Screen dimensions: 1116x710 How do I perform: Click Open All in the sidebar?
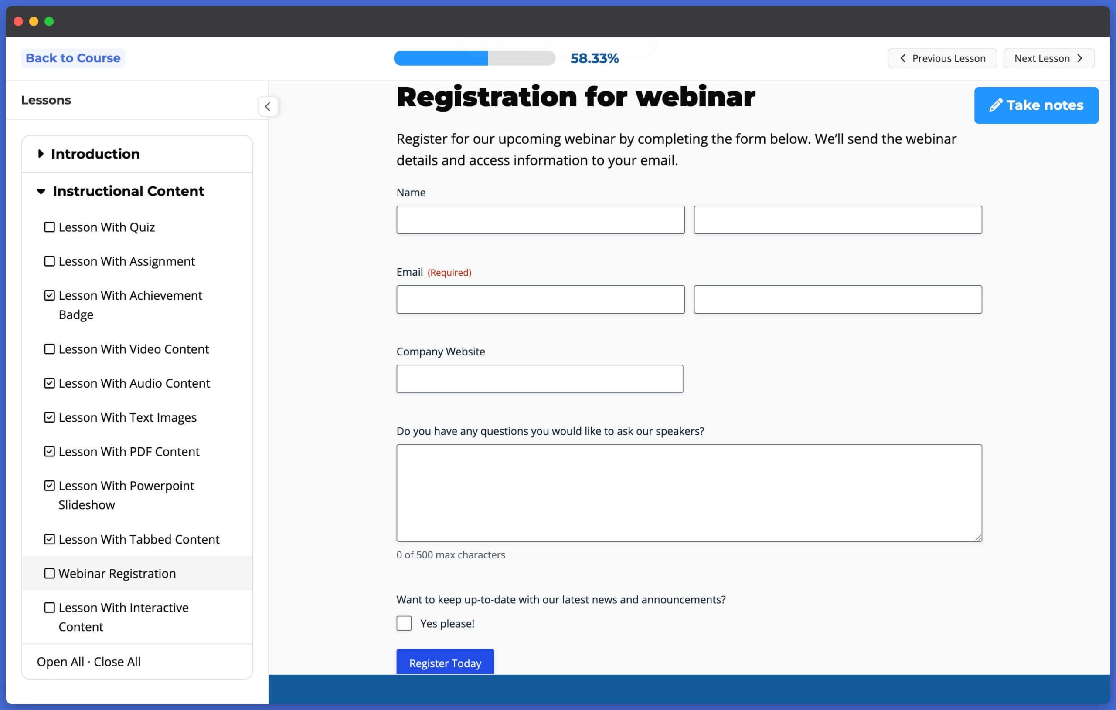(x=60, y=661)
